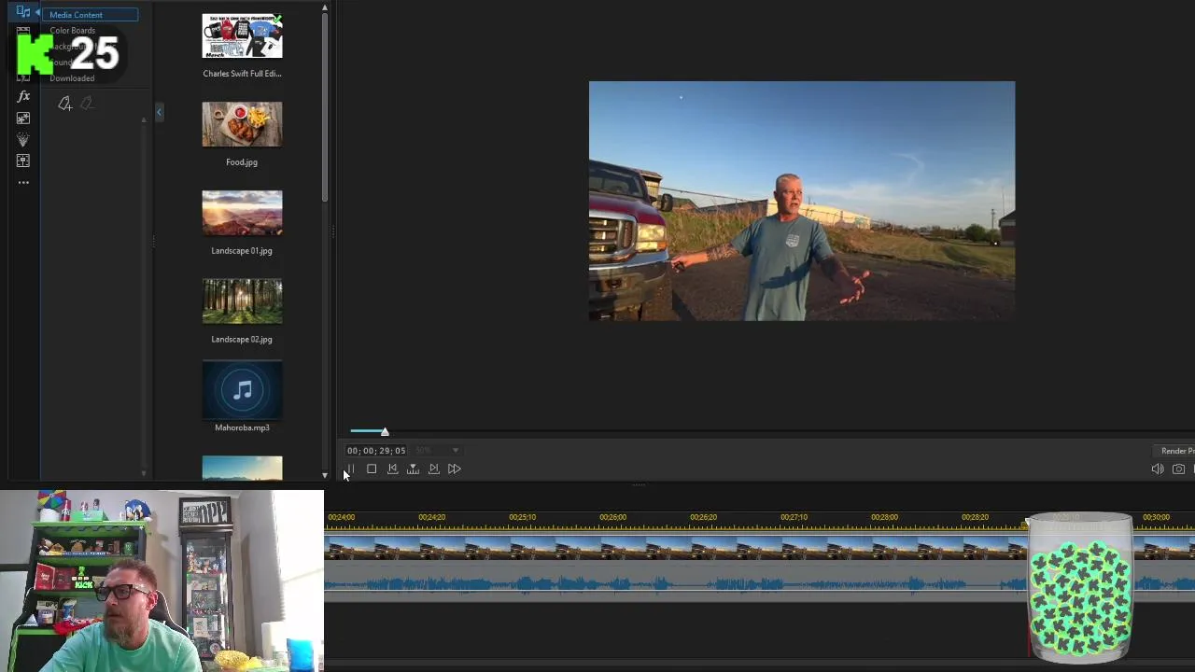Select Color Boards in library menu
This screenshot has height=672, width=1195.
click(x=72, y=31)
